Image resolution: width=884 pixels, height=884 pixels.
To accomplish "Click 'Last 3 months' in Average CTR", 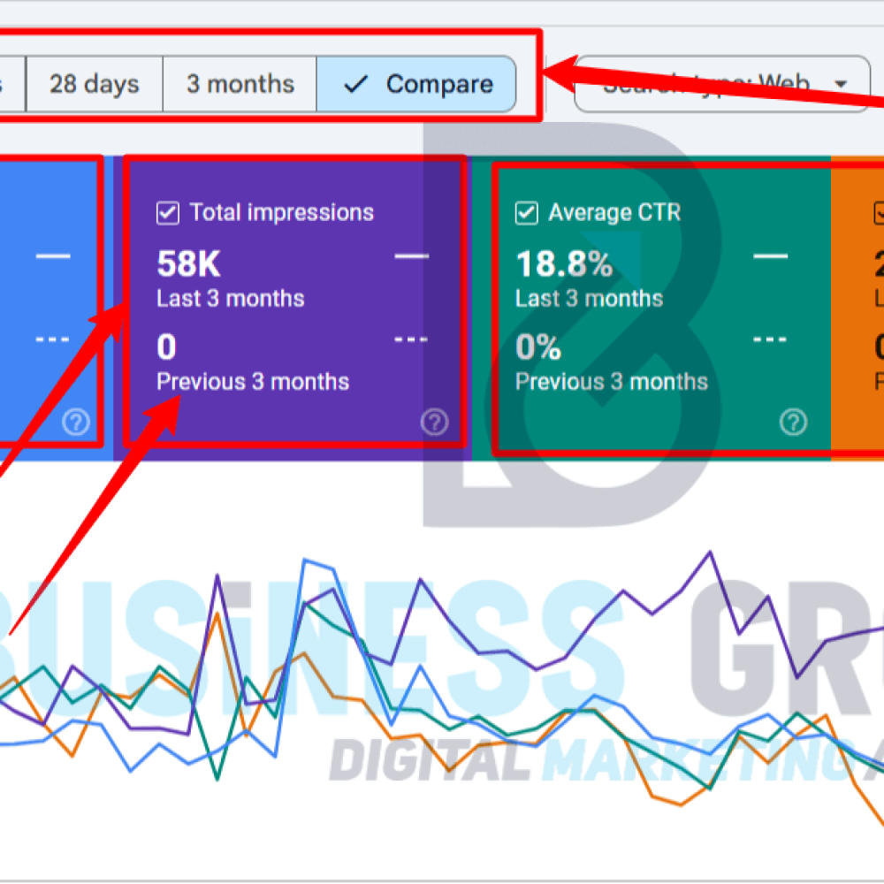I will [589, 298].
